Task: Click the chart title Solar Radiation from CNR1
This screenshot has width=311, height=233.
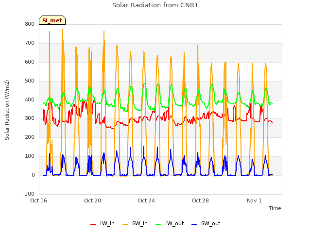Action: coord(155,5)
